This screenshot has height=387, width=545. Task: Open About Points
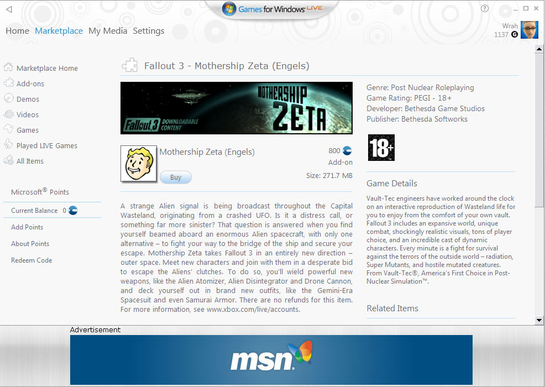point(30,244)
